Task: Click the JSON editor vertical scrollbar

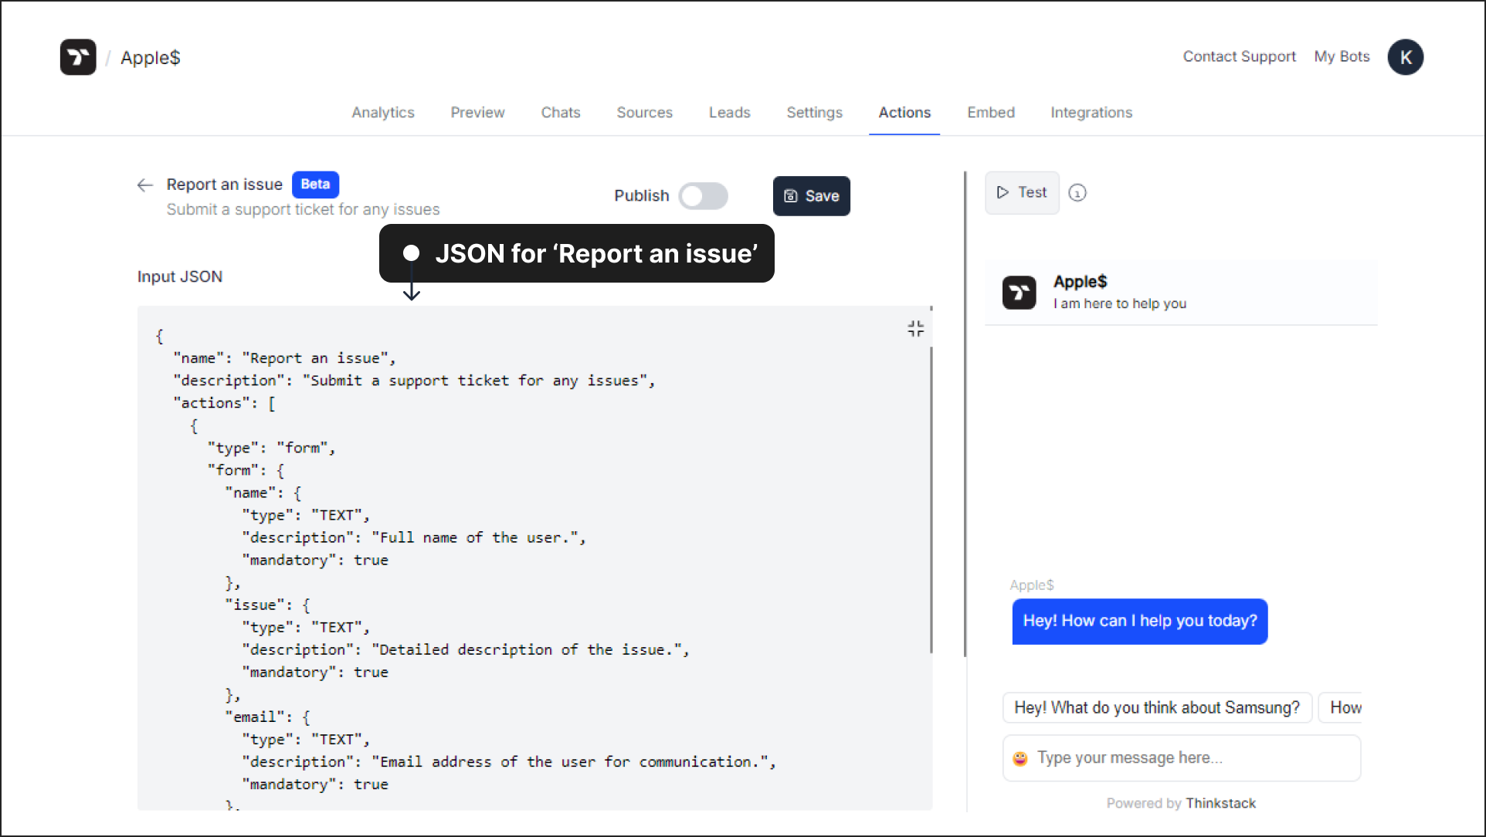Action: click(x=931, y=499)
